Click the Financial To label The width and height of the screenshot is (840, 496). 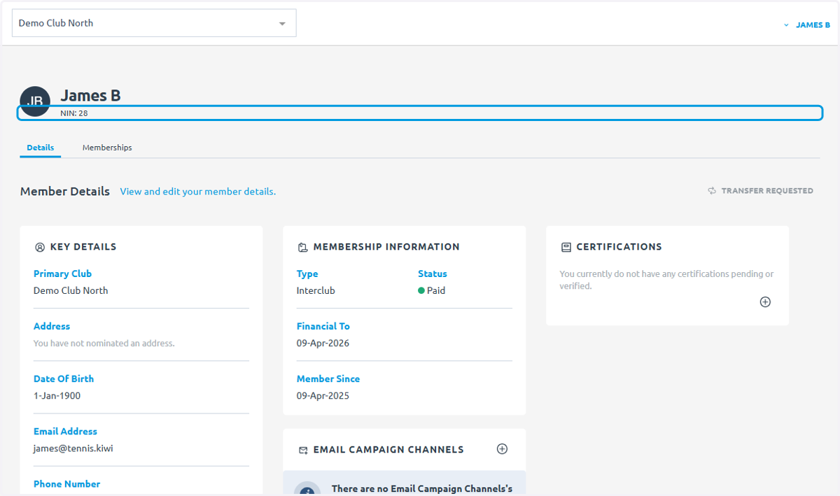click(323, 326)
